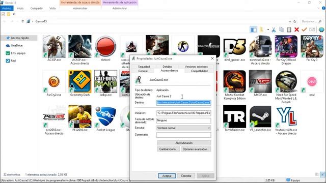Click the copy toolbar icon

(281, 29)
